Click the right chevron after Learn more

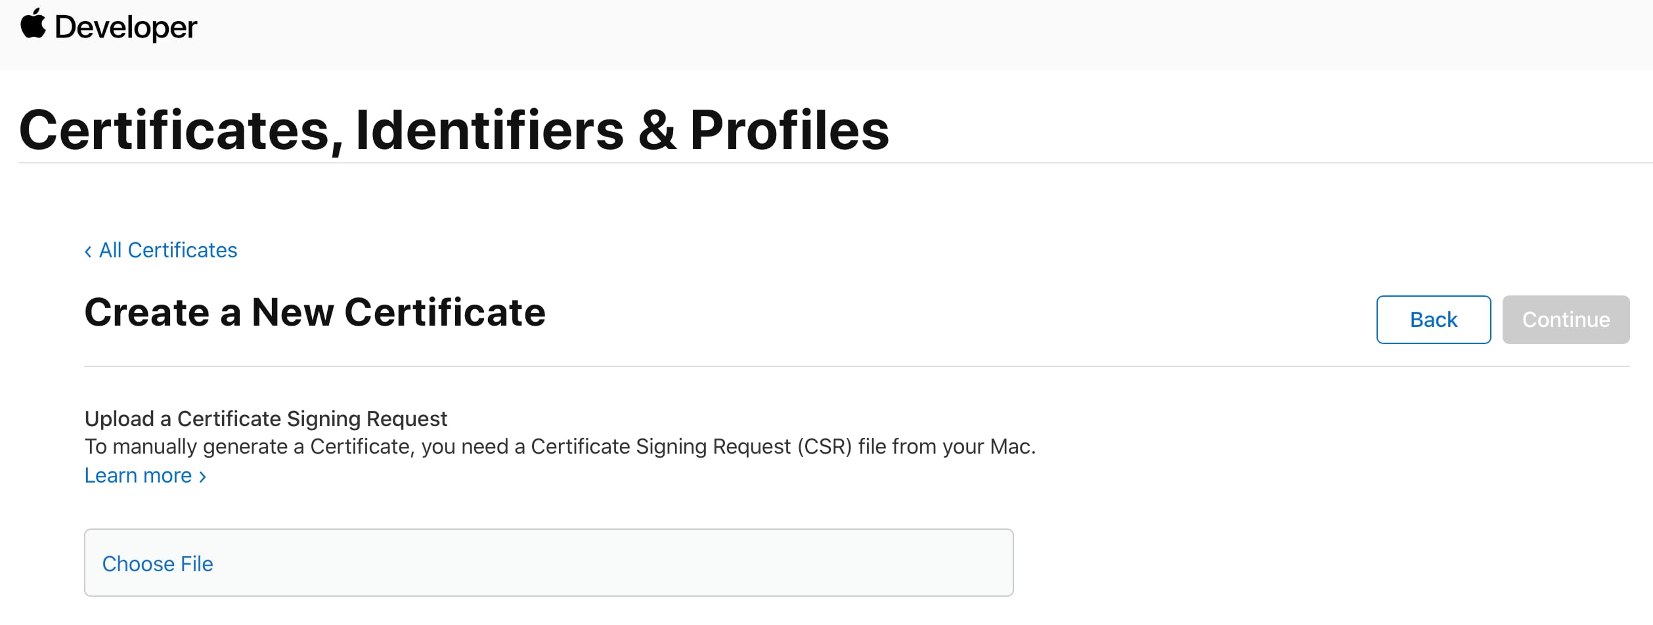coord(203,477)
